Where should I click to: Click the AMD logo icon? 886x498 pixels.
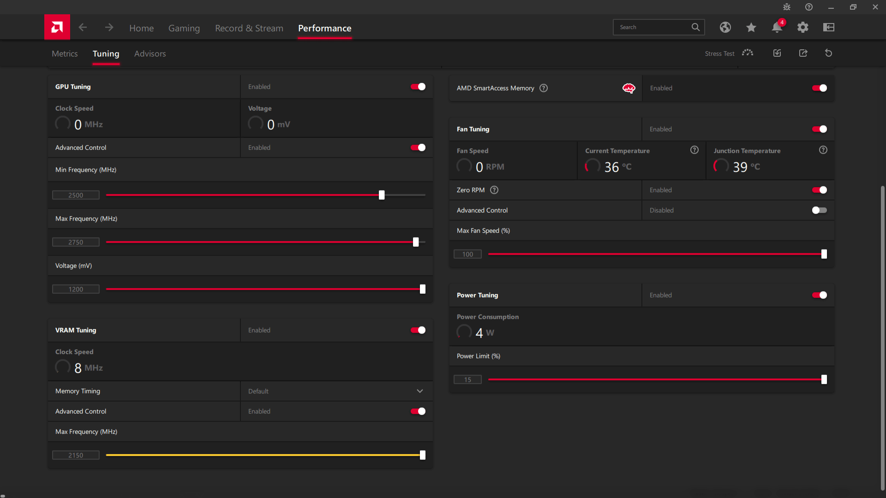pos(57,27)
